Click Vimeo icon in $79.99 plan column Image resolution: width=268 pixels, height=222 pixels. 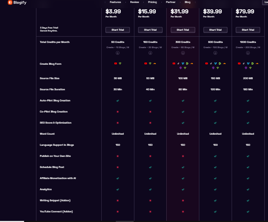[248, 63]
